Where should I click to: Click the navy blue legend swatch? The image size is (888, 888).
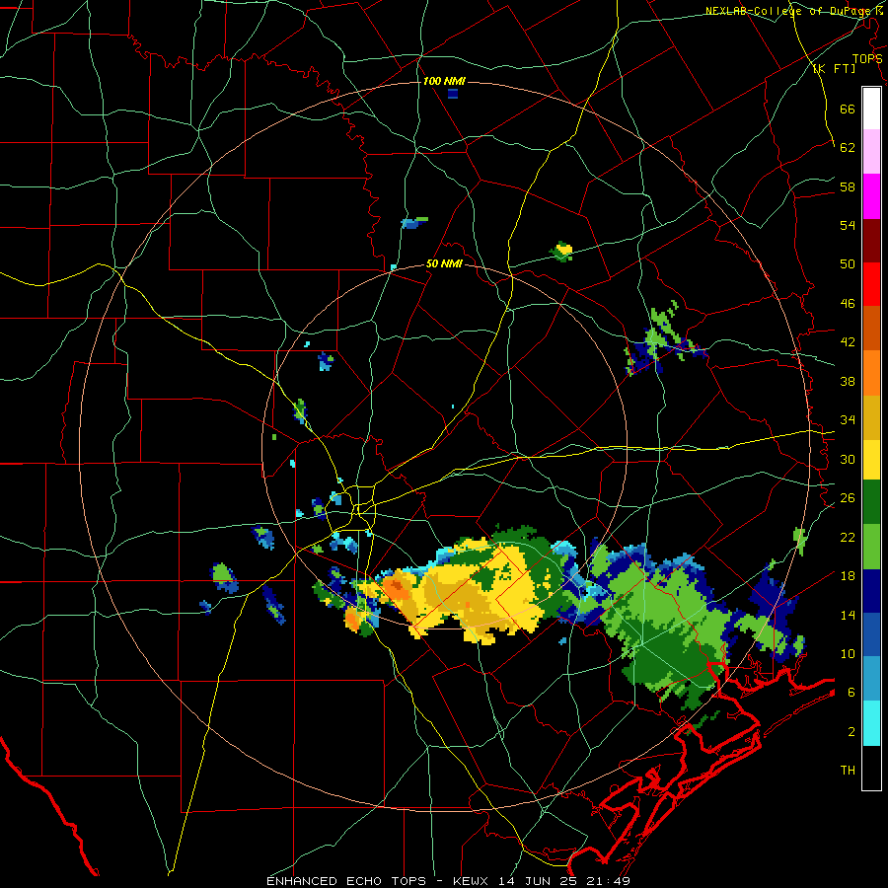pyautogui.click(x=871, y=591)
